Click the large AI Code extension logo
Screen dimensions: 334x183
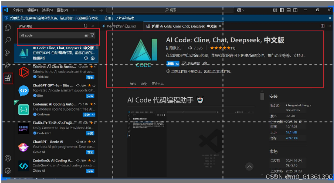click(x=143, y=53)
